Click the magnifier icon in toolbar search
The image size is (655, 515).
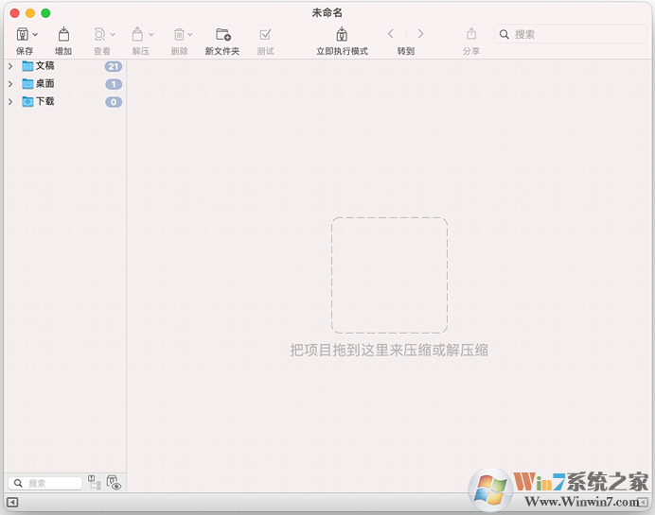pyautogui.click(x=505, y=34)
